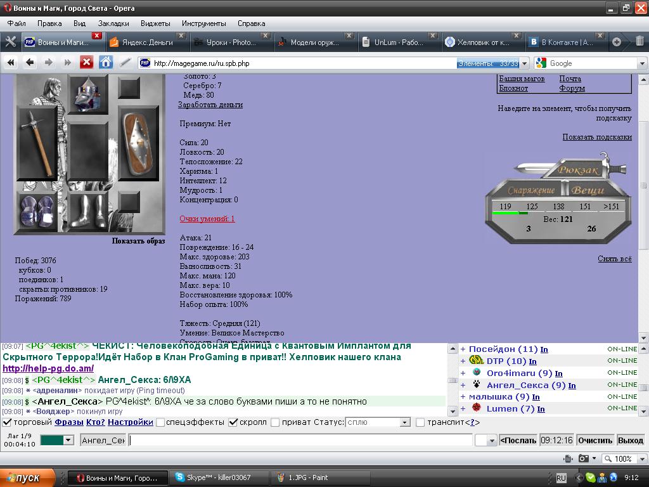
Task: Click the Снять всё link
Action: [615, 259]
